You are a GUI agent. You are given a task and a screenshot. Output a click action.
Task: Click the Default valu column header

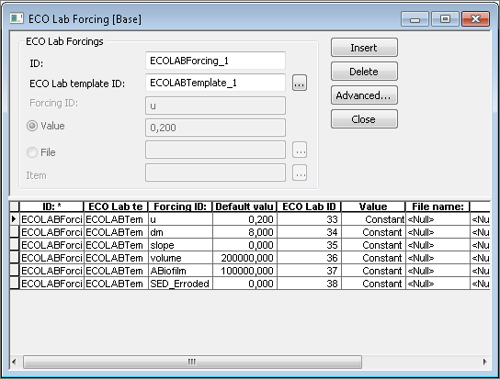tap(244, 206)
